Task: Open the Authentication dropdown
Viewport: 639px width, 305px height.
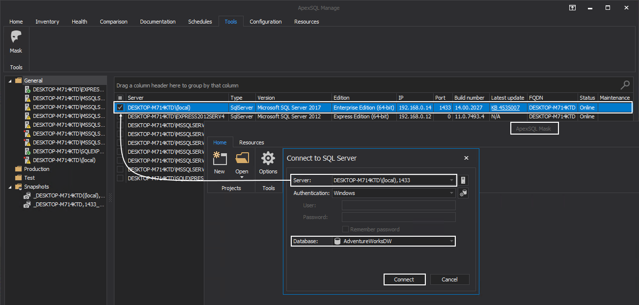Action: (x=451, y=193)
